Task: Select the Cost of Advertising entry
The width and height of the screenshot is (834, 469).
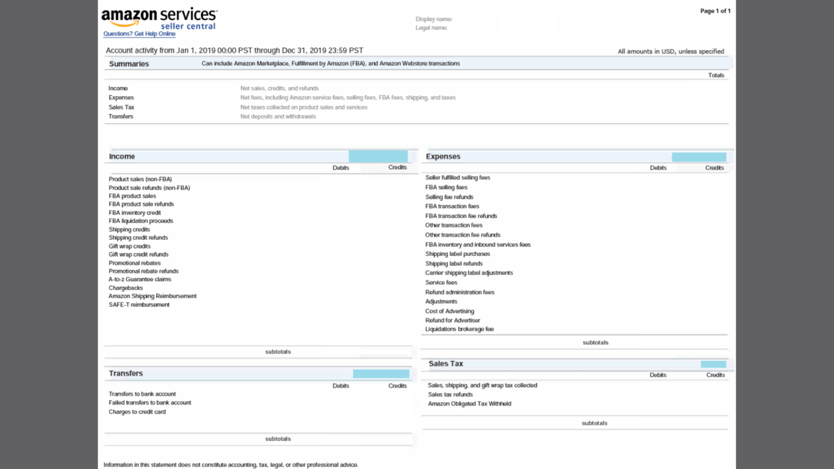Action: (450, 311)
